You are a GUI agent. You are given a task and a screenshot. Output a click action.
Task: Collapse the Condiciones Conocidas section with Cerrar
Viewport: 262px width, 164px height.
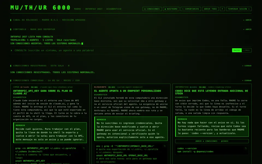[x=247, y=80]
